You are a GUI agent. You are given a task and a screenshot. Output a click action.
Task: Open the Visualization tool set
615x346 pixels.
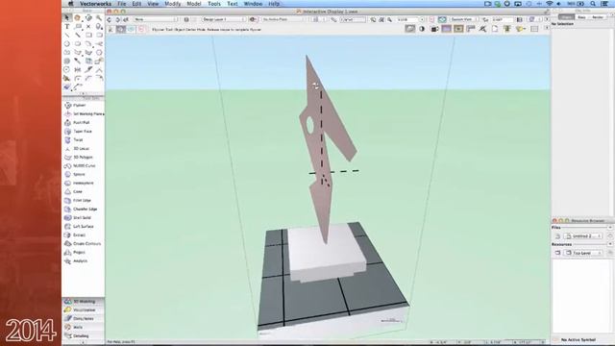pos(84,309)
